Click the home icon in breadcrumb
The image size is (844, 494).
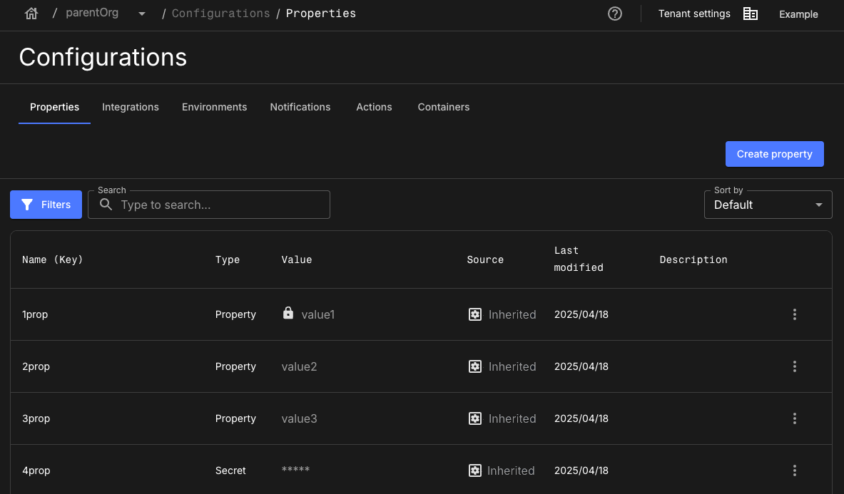[x=31, y=14]
